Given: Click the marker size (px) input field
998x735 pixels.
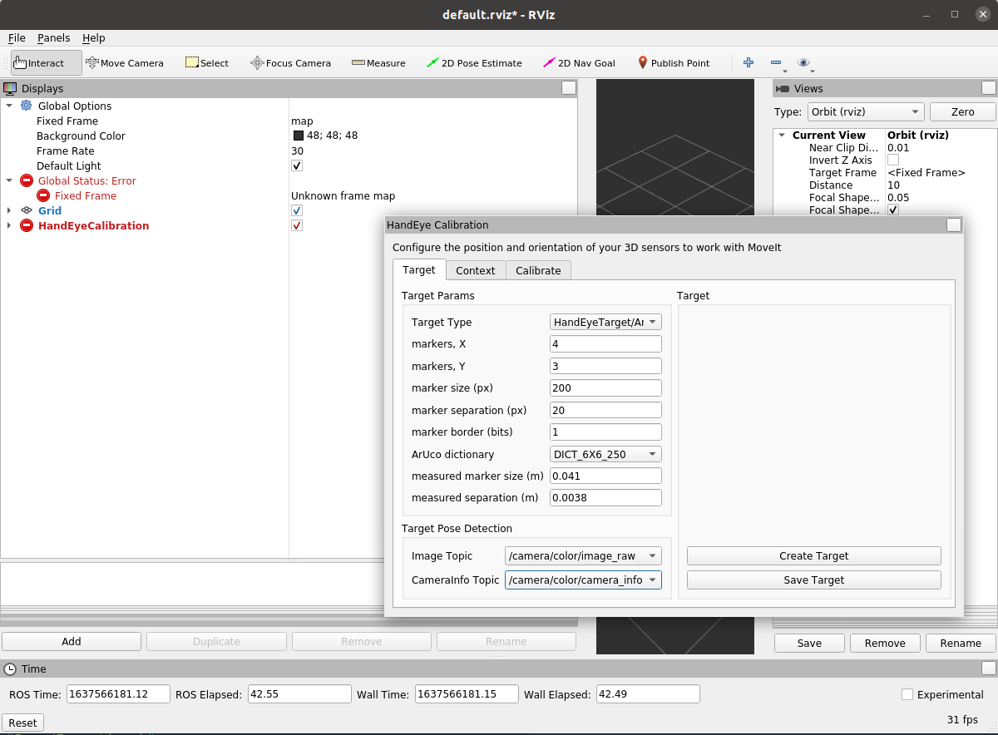Looking at the screenshot, I should 605,387.
